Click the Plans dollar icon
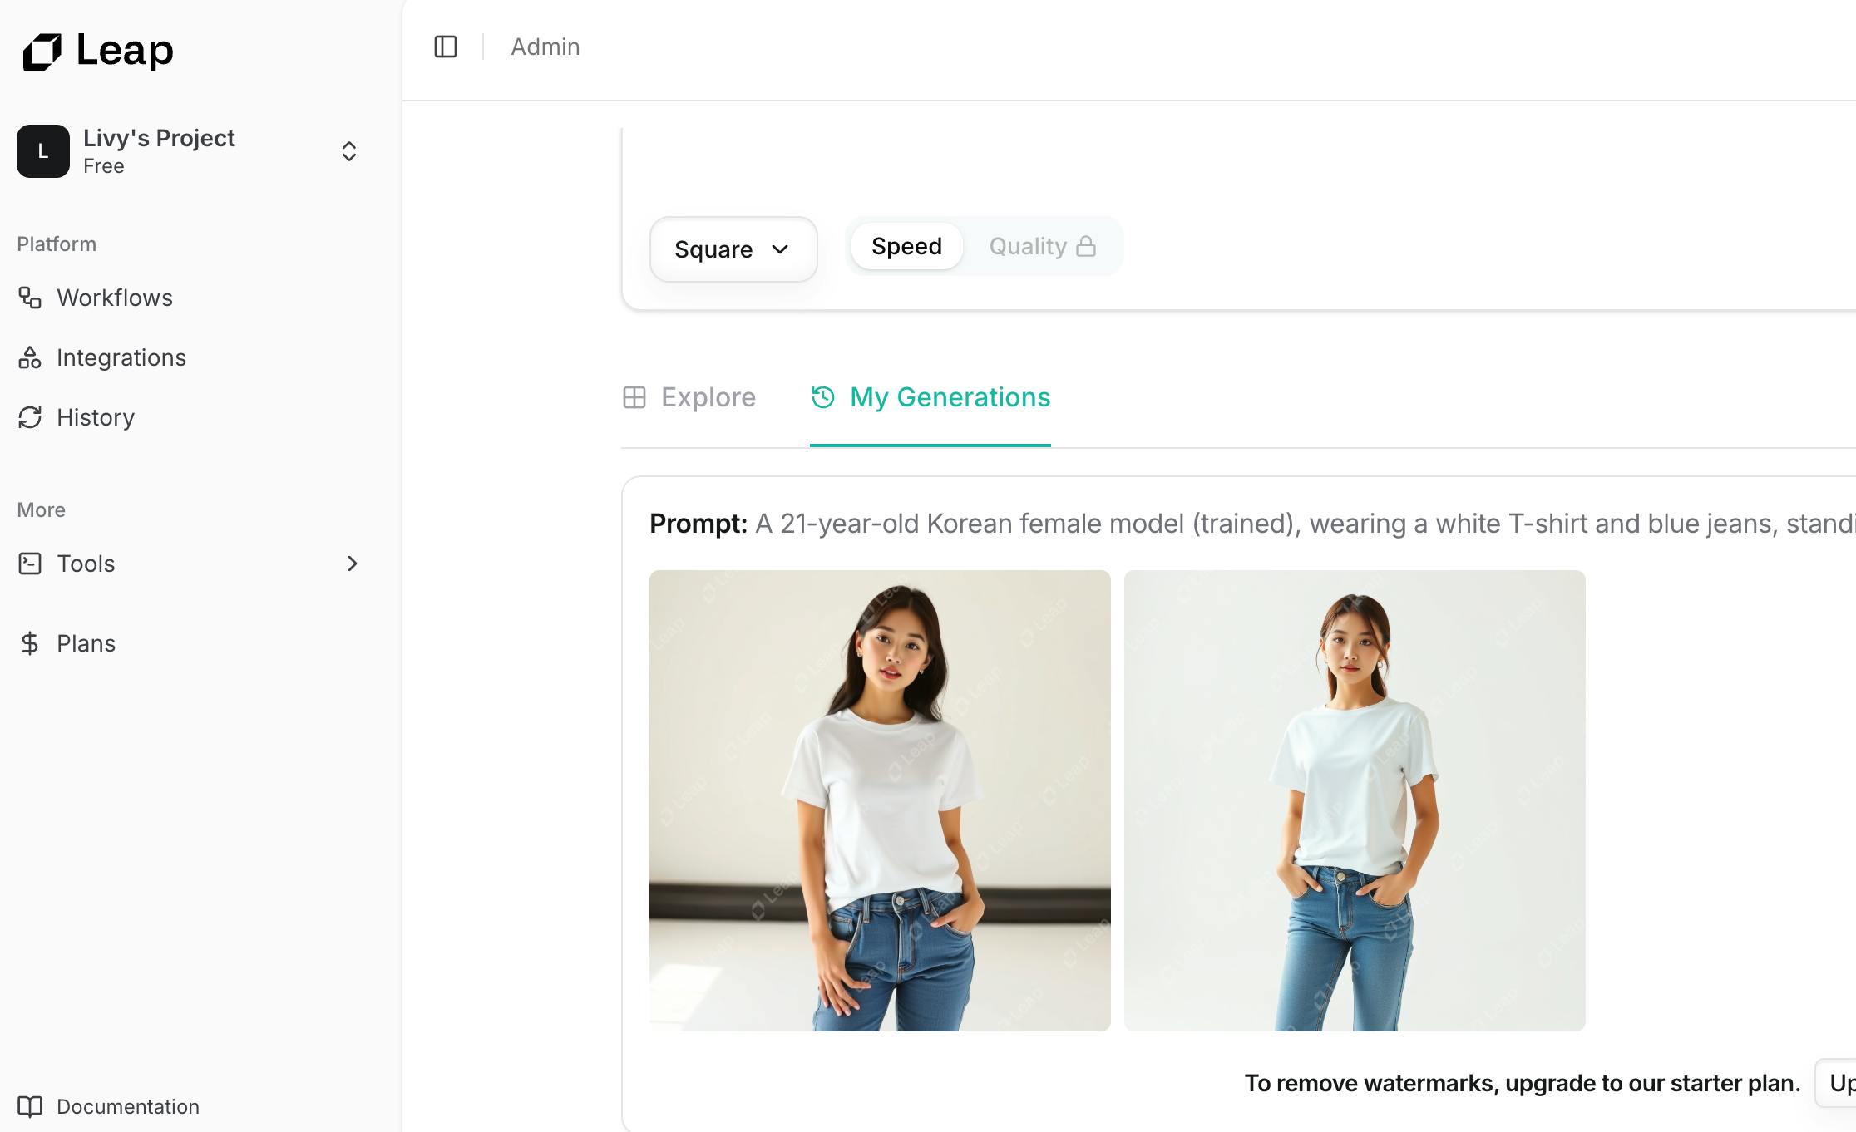 click(30, 643)
